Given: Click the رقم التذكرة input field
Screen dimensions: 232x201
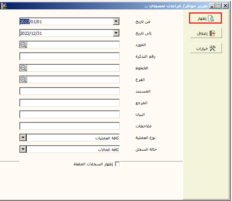Looking at the screenshot, I should point(69,57).
